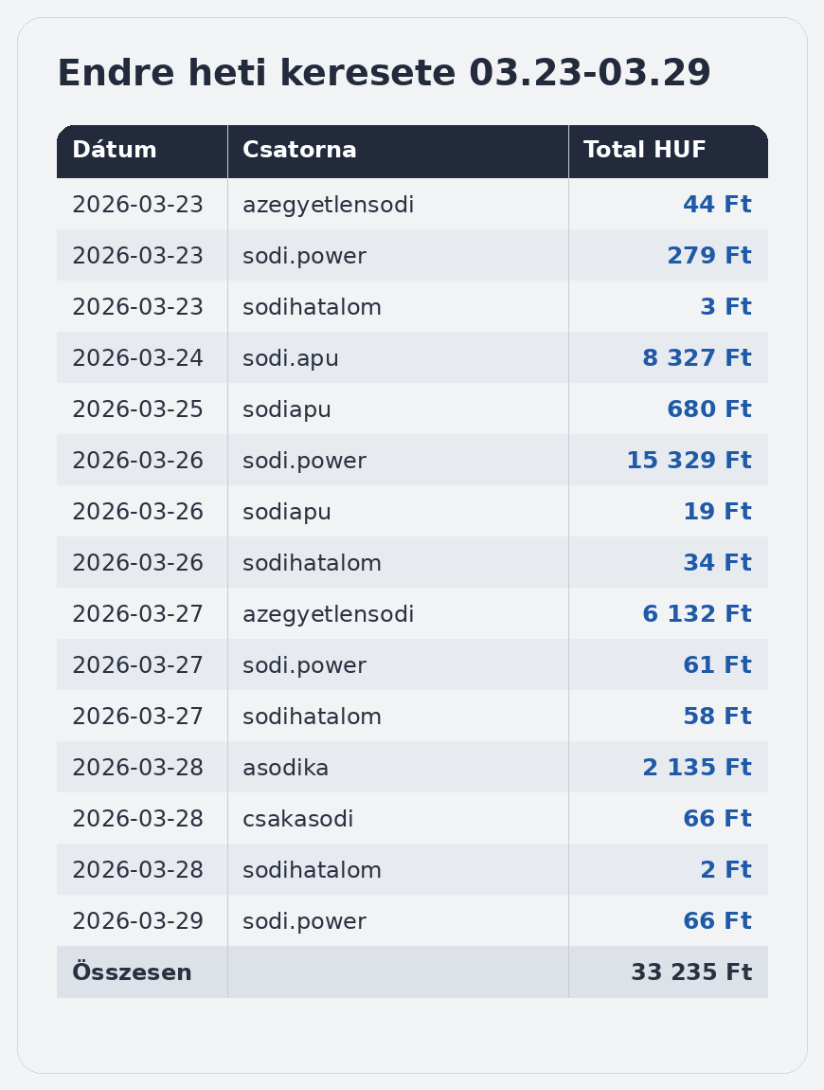Click the 6 132 Ft amount
824x1090 pixels.
point(696,614)
